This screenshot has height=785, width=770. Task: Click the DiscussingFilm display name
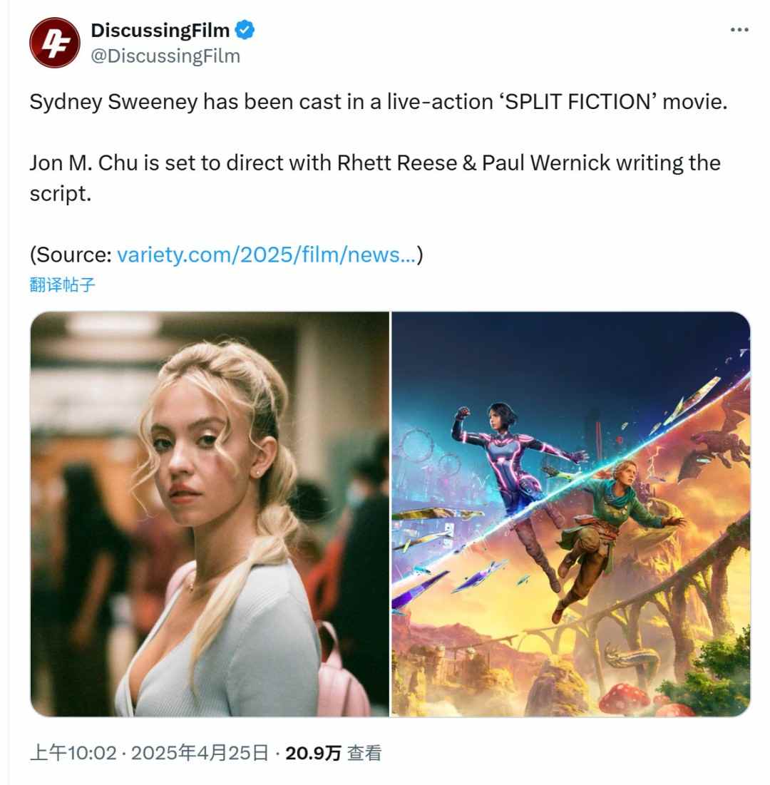160,30
